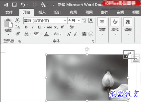Switch to the 设计 tab
The image size is (141, 102).
(x=58, y=12)
